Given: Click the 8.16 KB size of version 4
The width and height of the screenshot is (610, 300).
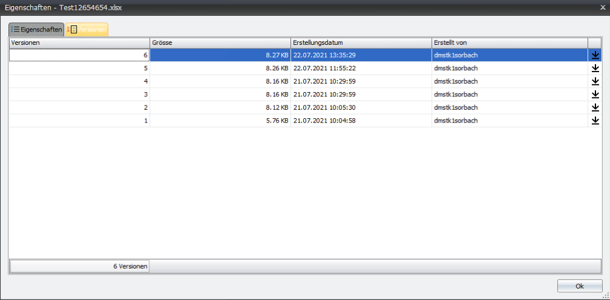Looking at the screenshot, I should pos(220,82).
